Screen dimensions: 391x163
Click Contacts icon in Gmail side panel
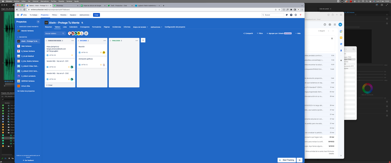[x=341, y=50]
